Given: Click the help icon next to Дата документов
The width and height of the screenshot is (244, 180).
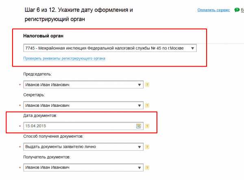Looking at the screenshot, I should tap(147, 126).
